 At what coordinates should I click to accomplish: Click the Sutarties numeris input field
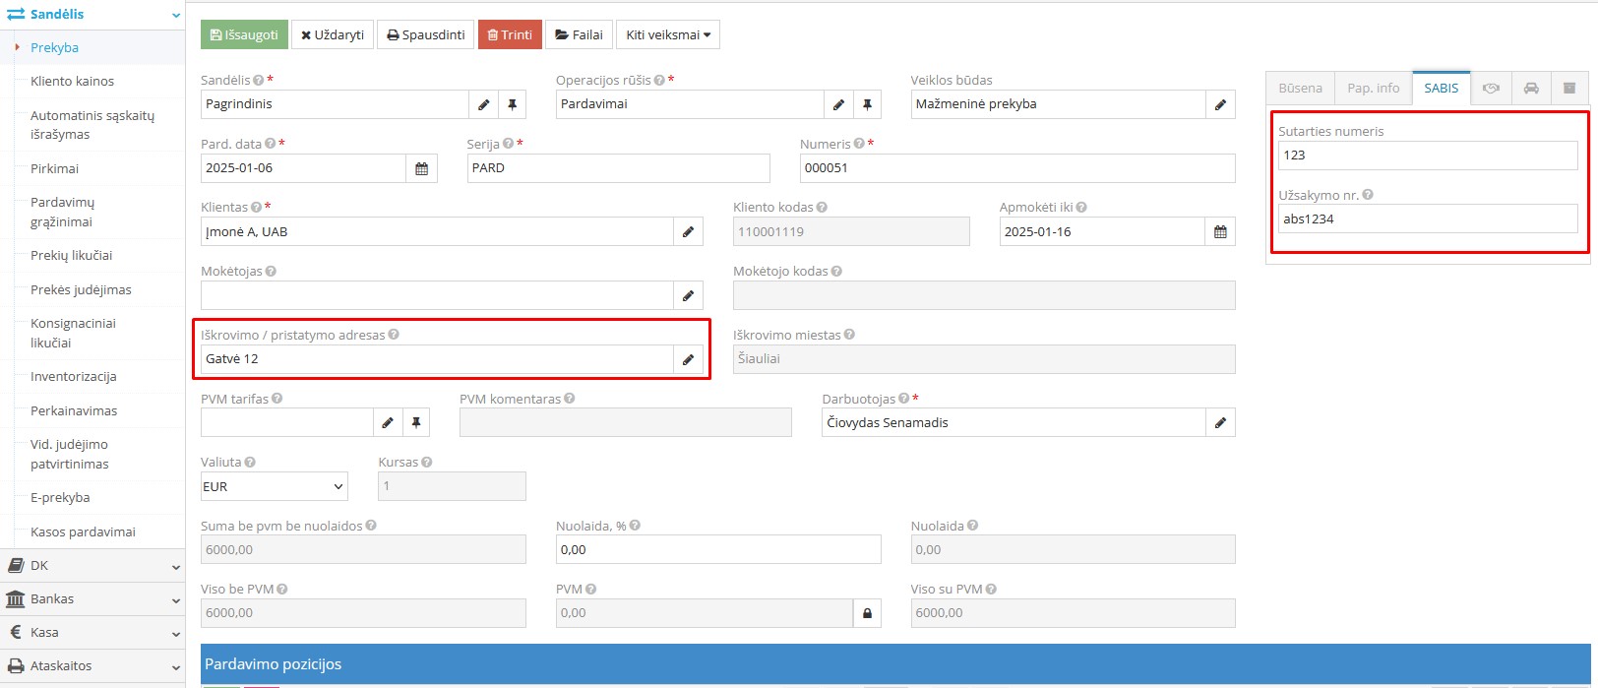1427,156
